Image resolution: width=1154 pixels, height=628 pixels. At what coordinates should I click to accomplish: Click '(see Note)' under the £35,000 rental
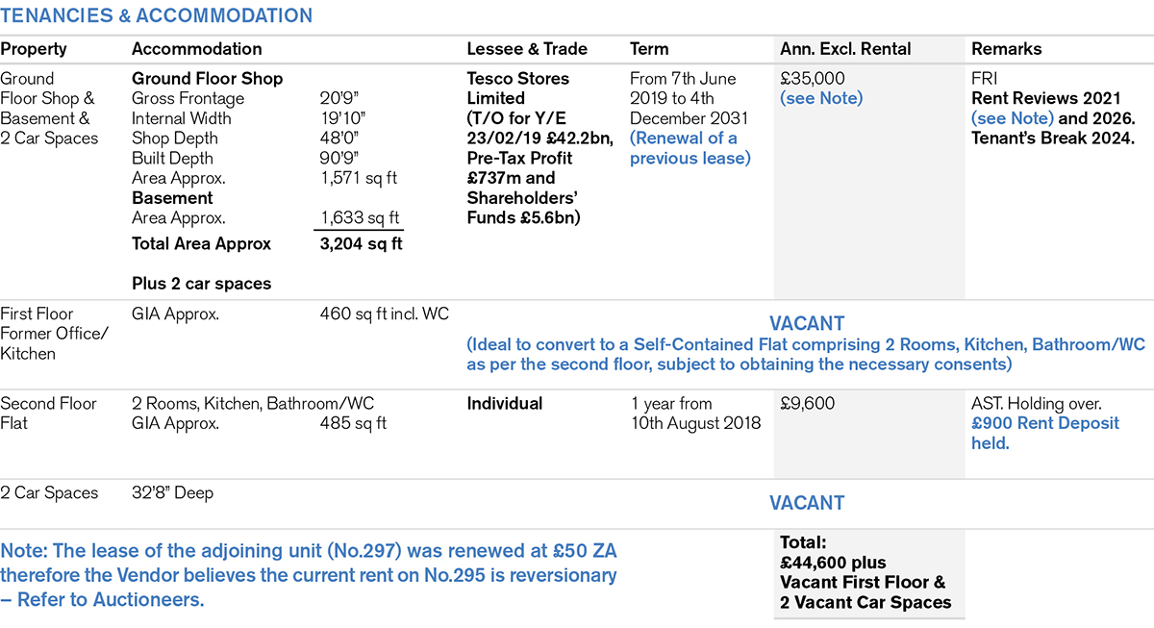pyautogui.click(x=820, y=98)
